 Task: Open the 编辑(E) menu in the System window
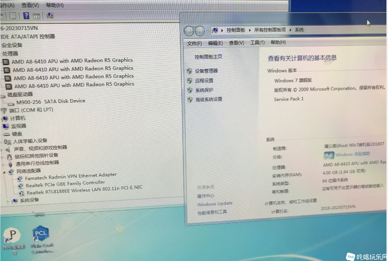coord(215,43)
